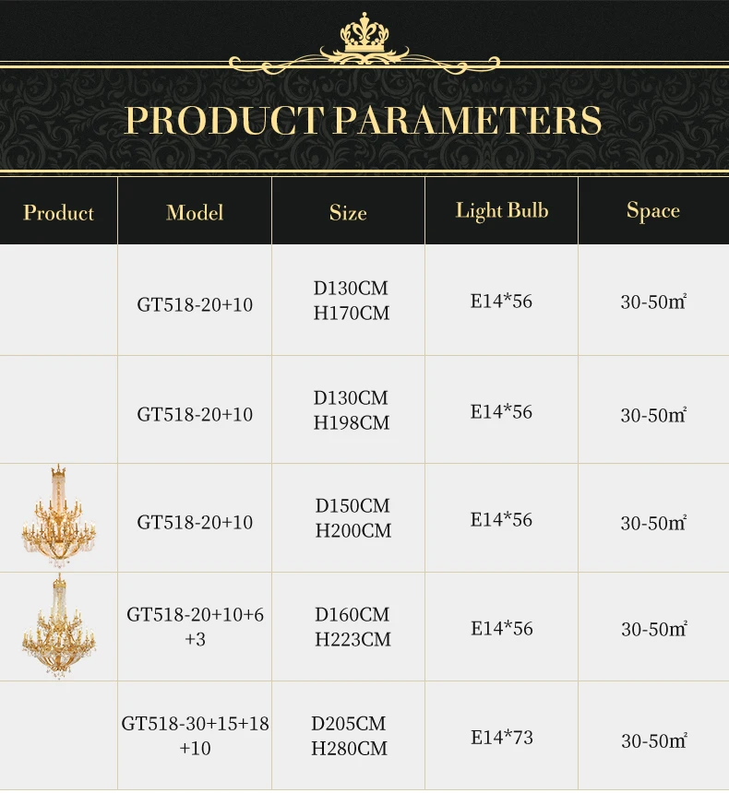Open the chandelier image beside GT518-20+10+6+3
Image resolution: width=729 pixels, height=793 pixels.
58,627
